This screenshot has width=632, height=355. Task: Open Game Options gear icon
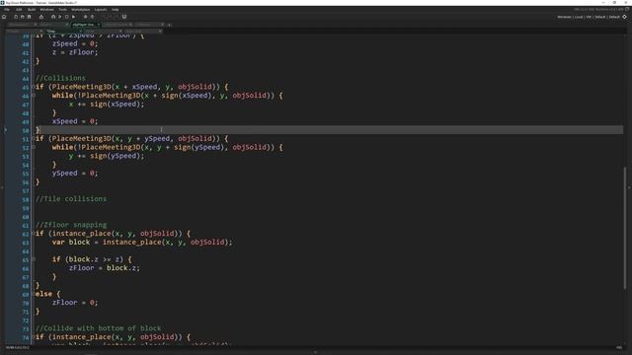click(x=86, y=17)
